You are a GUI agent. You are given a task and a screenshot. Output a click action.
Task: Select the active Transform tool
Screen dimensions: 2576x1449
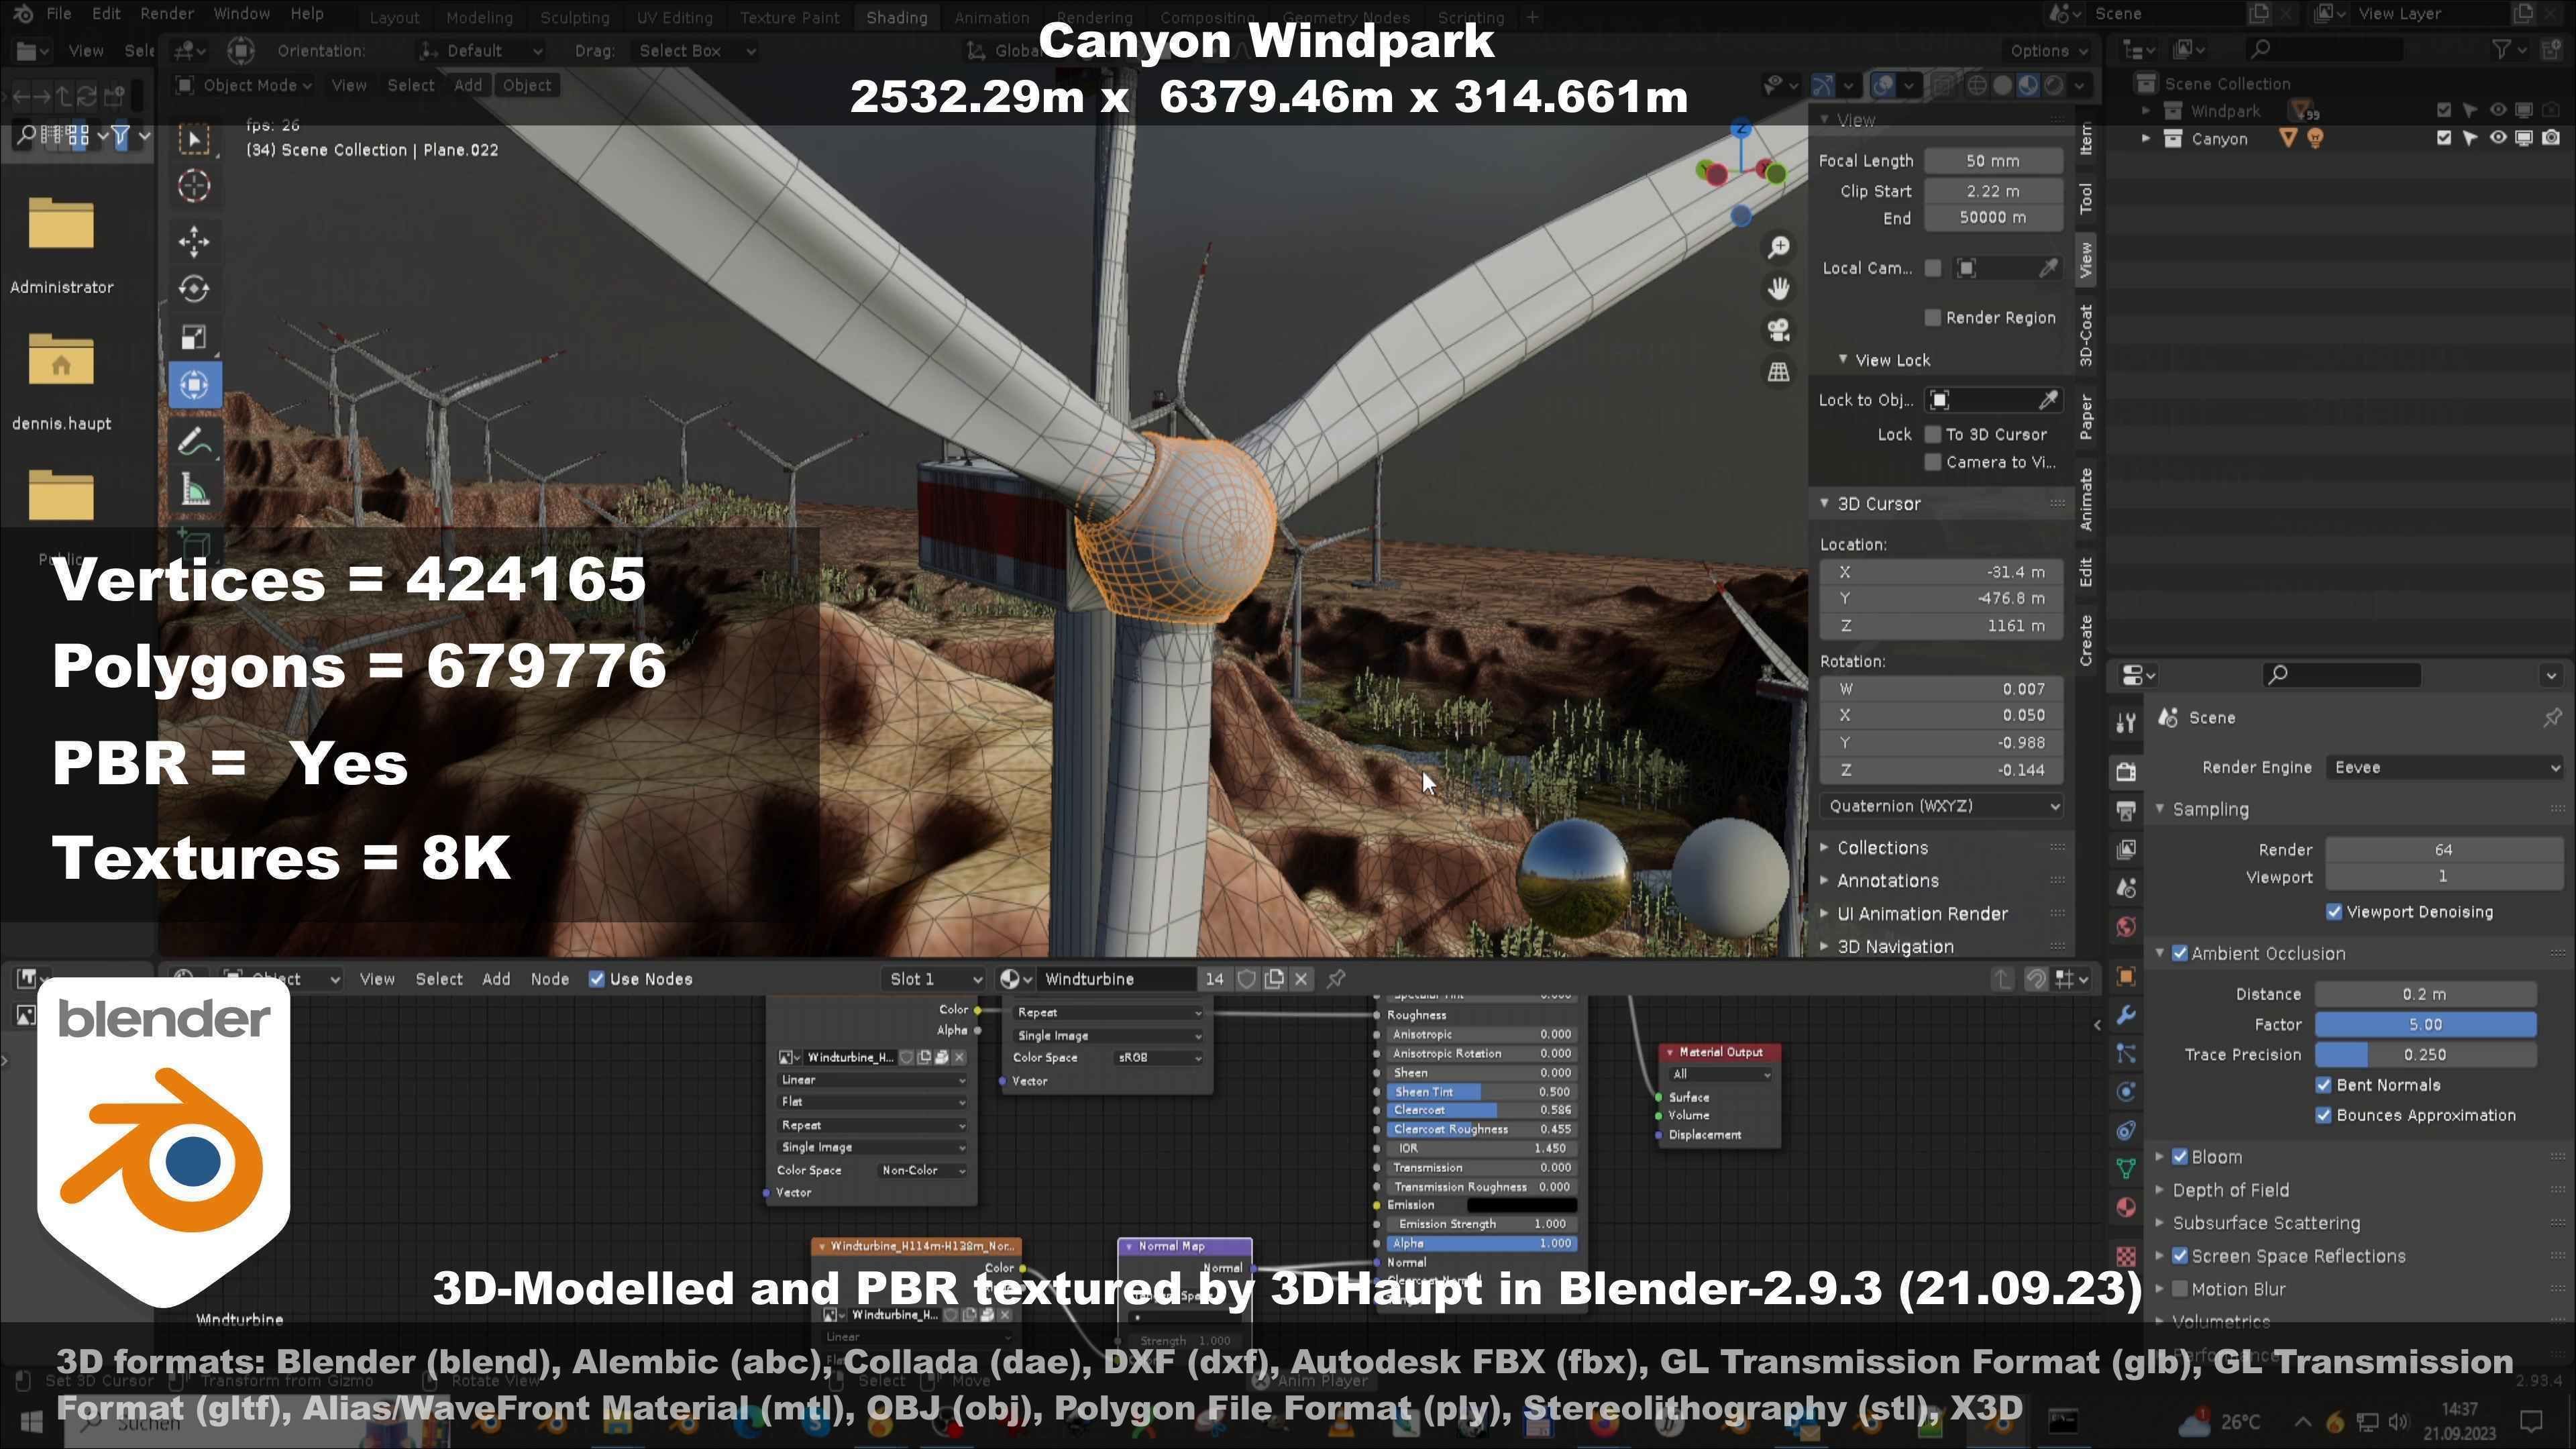(194, 385)
